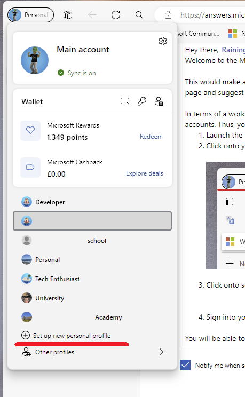245x397 pixels.
Task: Open passwords key icon in Wallet
Action: pos(142,101)
